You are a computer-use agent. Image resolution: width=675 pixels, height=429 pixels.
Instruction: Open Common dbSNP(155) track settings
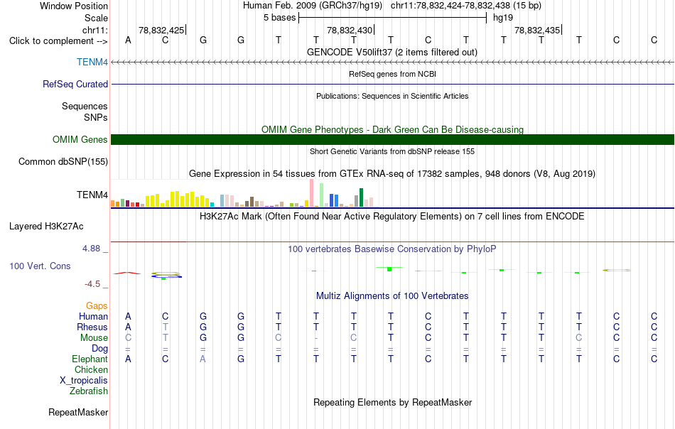[63, 161]
